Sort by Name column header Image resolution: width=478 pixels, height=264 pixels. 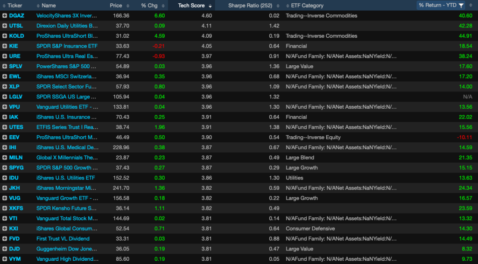tap(49, 6)
